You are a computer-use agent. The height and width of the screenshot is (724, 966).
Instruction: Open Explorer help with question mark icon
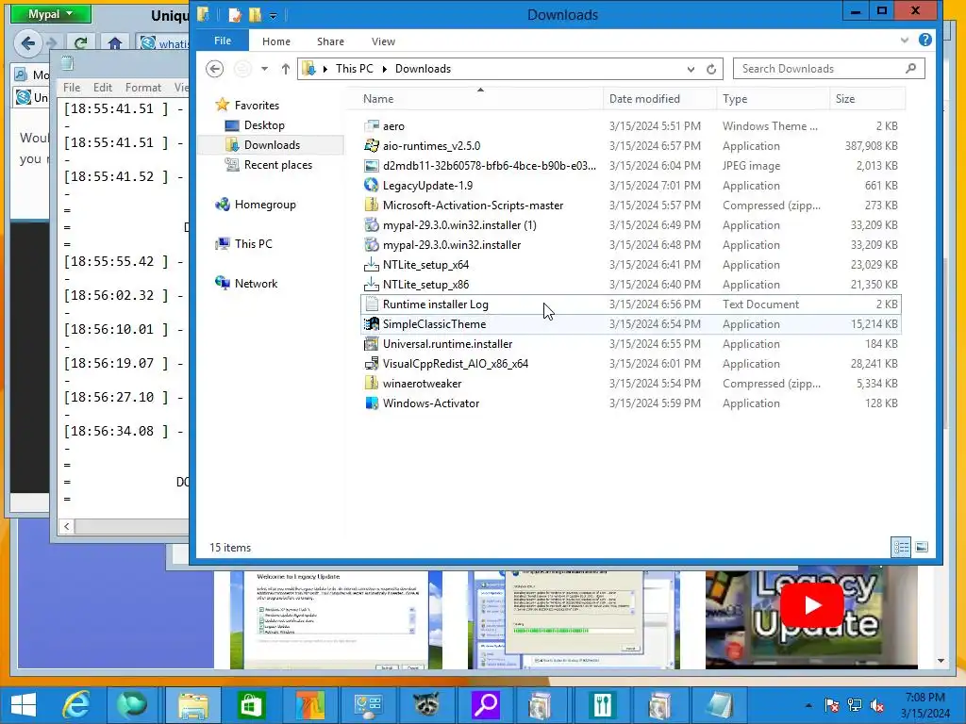pyautogui.click(x=924, y=40)
